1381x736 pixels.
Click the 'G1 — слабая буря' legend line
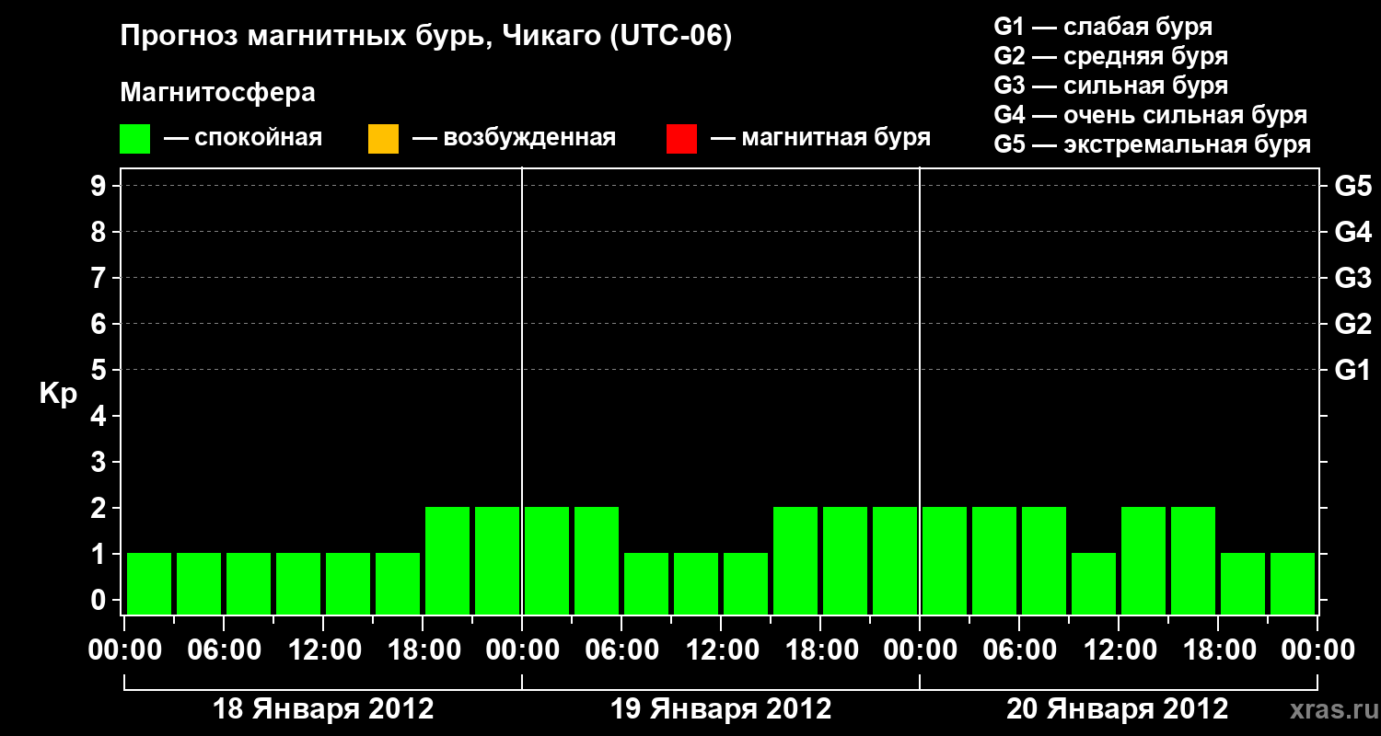[1103, 27]
